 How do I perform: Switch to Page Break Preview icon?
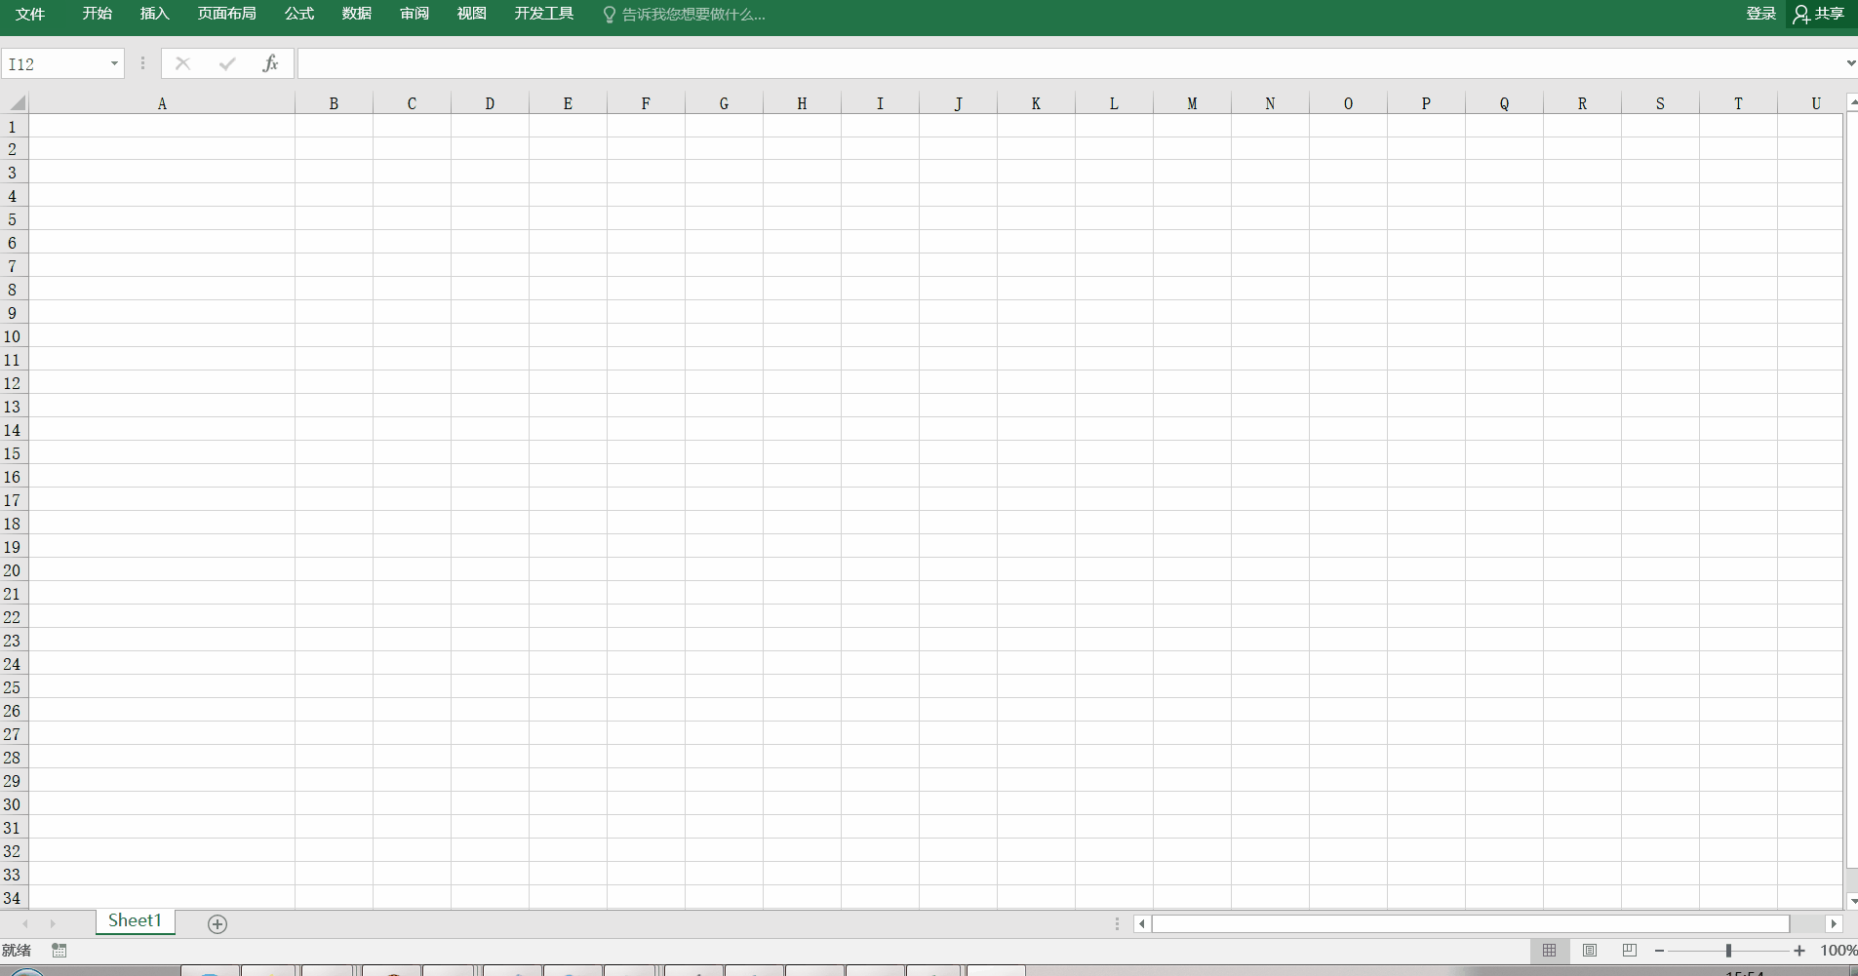tap(1630, 950)
